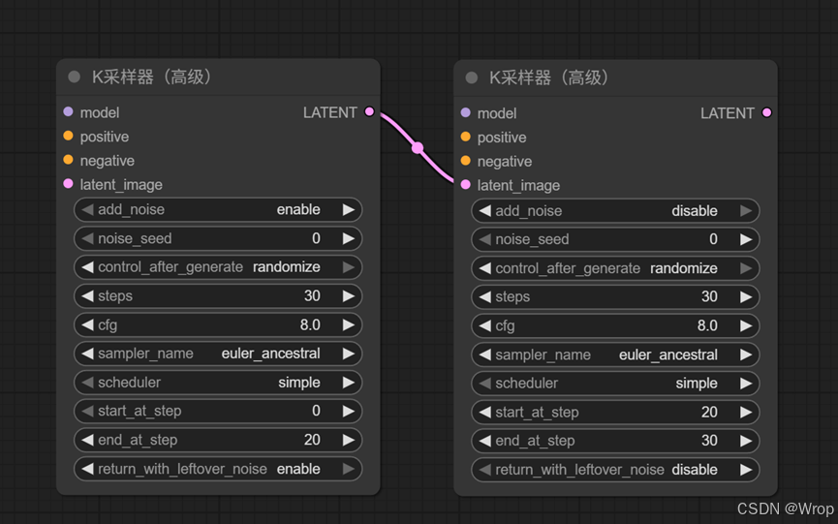Click the positive label on the left node

click(x=105, y=137)
